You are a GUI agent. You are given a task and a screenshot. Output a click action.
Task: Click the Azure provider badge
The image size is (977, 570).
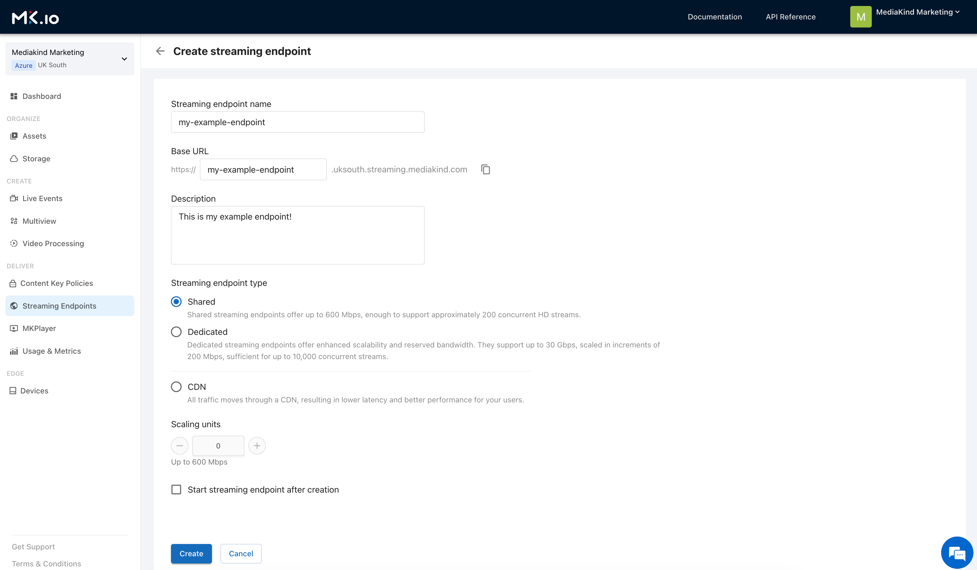click(24, 65)
